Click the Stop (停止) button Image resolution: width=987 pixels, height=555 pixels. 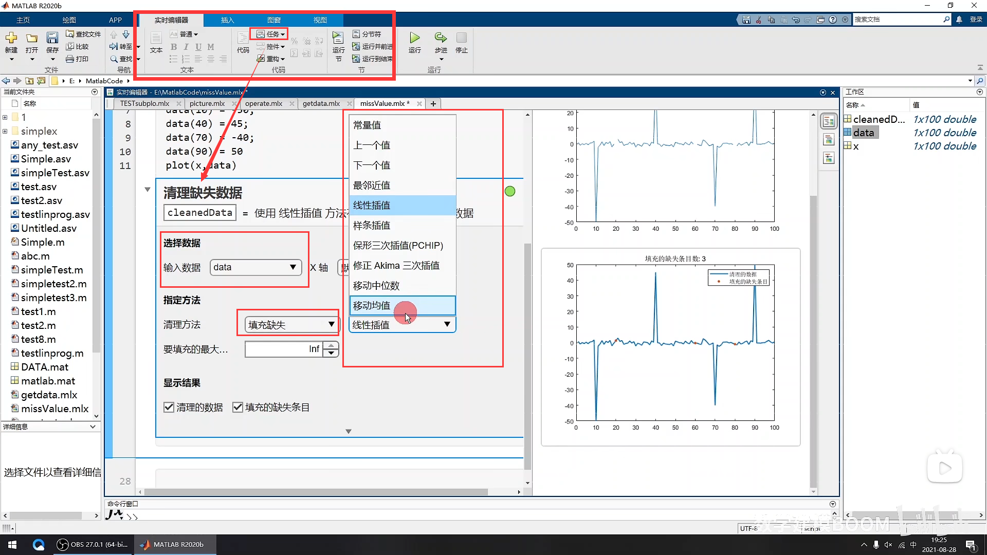(x=462, y=42)
